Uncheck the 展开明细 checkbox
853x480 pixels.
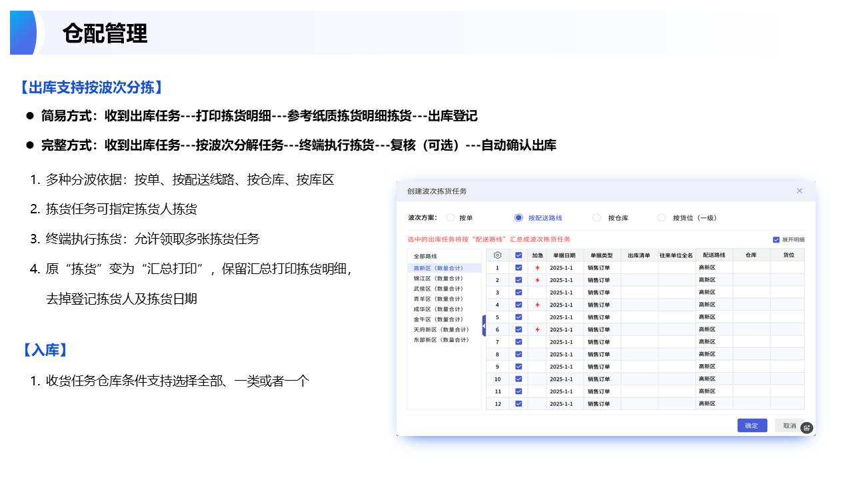coord(776,239)
